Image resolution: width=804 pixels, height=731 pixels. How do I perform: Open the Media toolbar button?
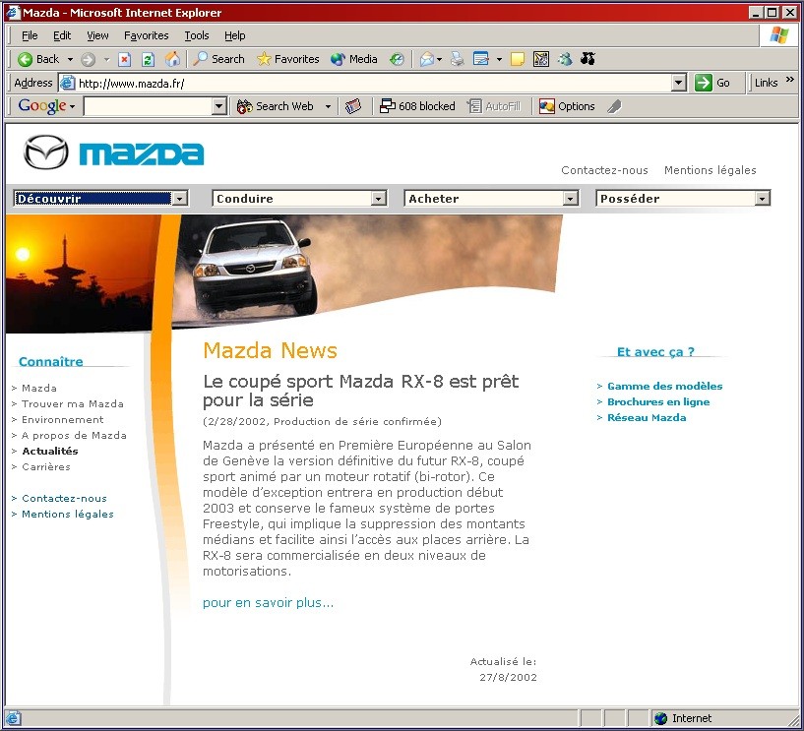pyautogui.click(x=354, y=59)
